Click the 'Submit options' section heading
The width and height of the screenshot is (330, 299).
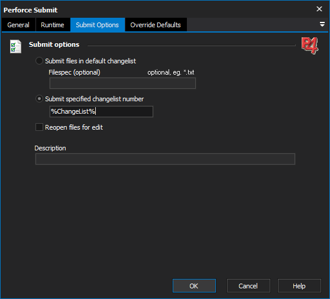(x=54, y=44)
